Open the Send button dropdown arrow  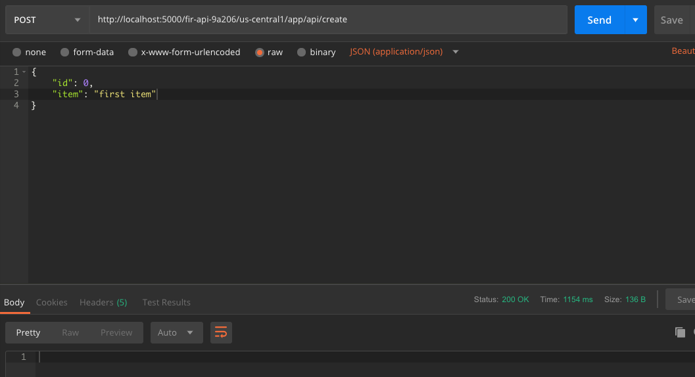point(635,20)
